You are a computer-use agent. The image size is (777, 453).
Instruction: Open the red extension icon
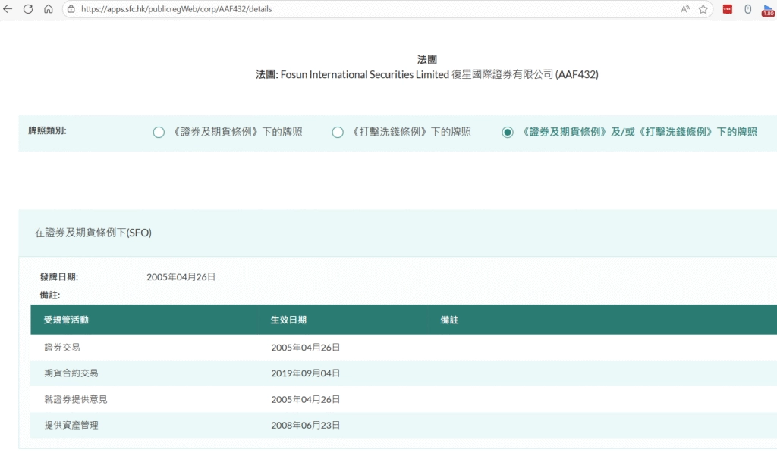(728, 9)
